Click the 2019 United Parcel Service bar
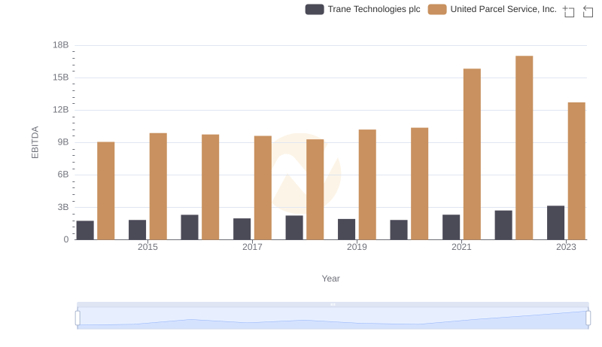Image resolution: width=602 pixels, height=347 pixels. pyautogui.click(x=367, y=184)
